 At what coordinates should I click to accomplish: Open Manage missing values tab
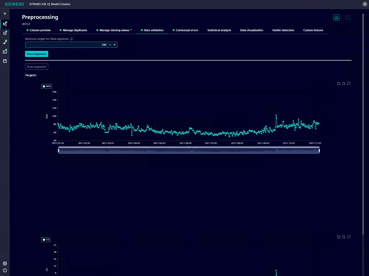114,30
